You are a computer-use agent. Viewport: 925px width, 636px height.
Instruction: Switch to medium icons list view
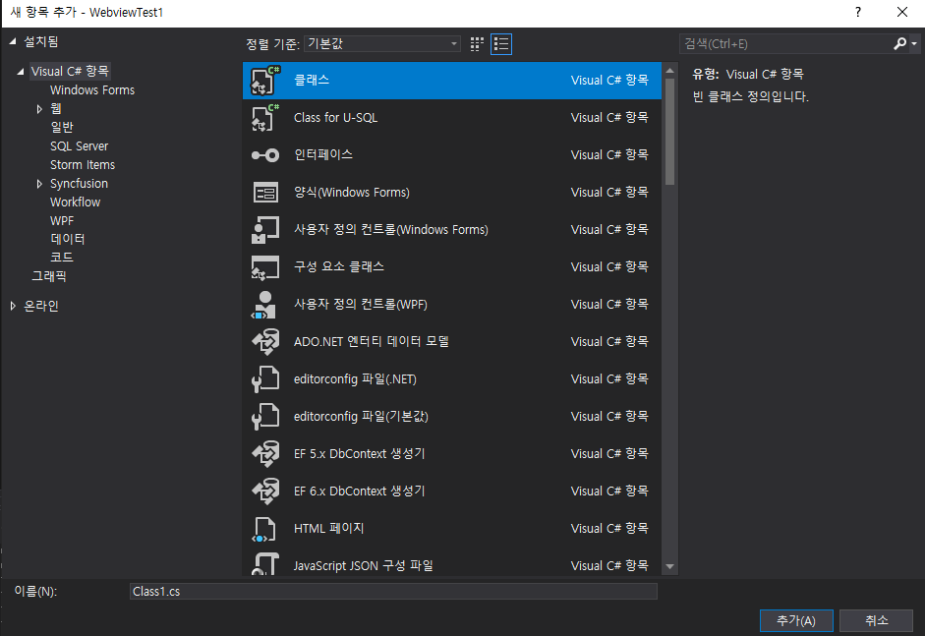coord(501,44)
